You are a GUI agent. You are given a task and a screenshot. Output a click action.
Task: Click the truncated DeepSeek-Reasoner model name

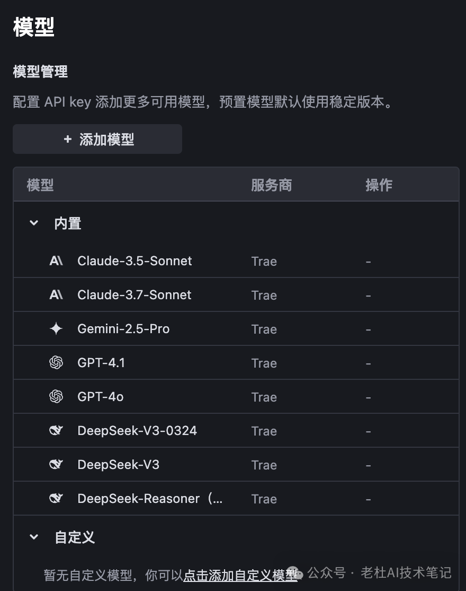pos(150,499)
